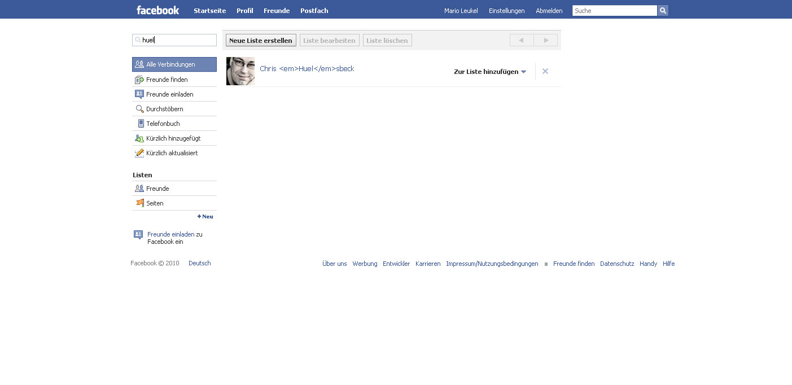The width and height of the screenshot is (792, 385).
Task: Select Seiten list under Listen
Action: tap(174, 203)
